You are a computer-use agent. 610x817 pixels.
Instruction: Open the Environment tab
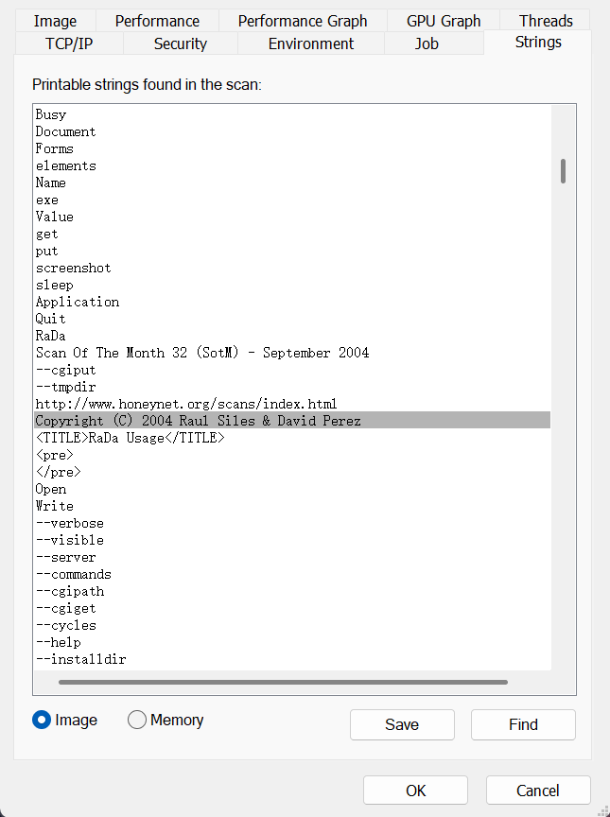[x=311, y=43]
